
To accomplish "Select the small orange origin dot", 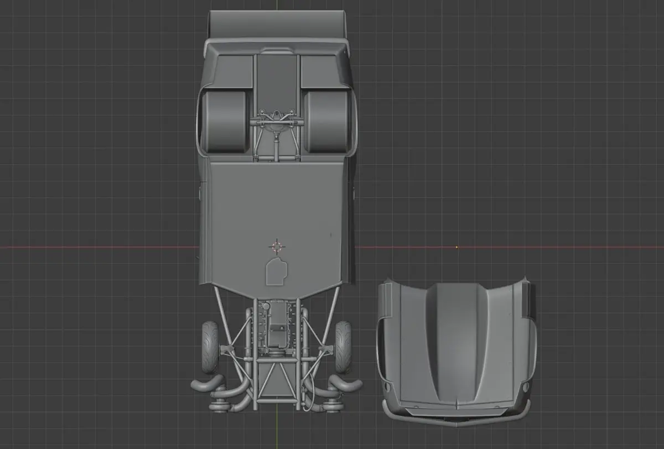I will pos(456,247).
